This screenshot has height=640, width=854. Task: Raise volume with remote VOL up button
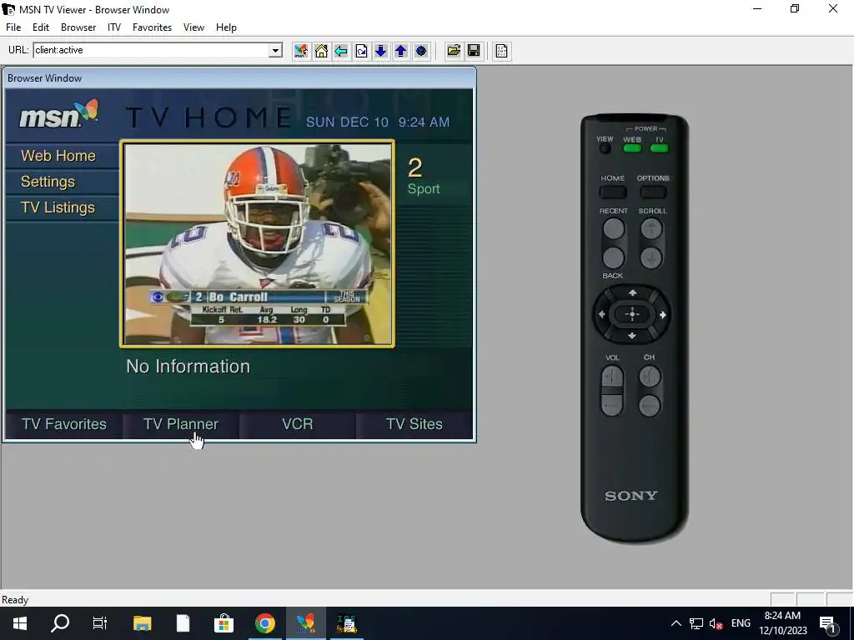click(x=612, y=376)
